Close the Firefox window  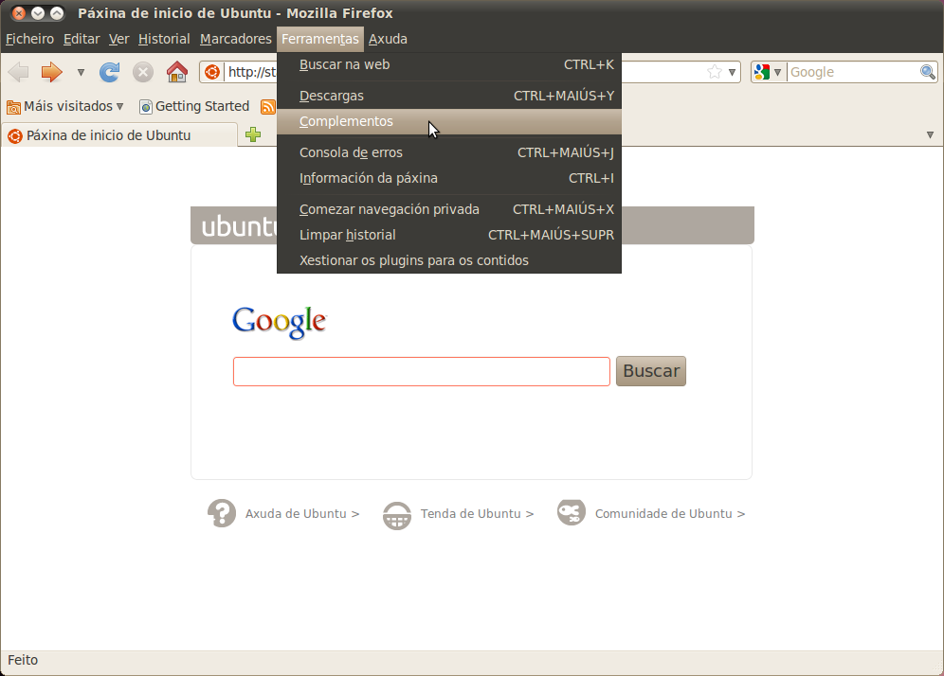coord(19,12)
